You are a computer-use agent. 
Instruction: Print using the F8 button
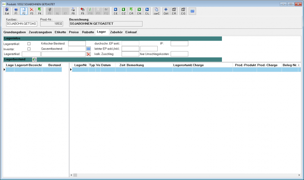73,11
